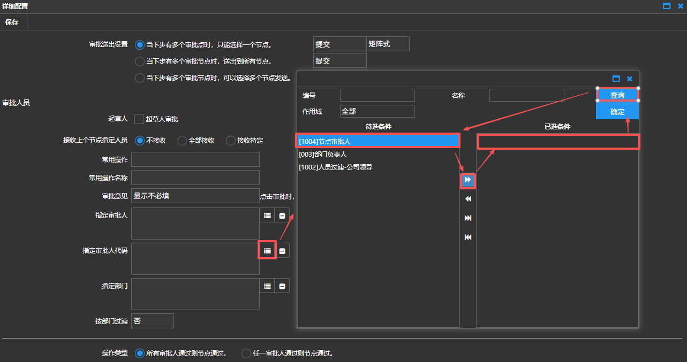Clear the 指定部门 field with minus icon
This screenshot has width=687, height=362.
282,286
